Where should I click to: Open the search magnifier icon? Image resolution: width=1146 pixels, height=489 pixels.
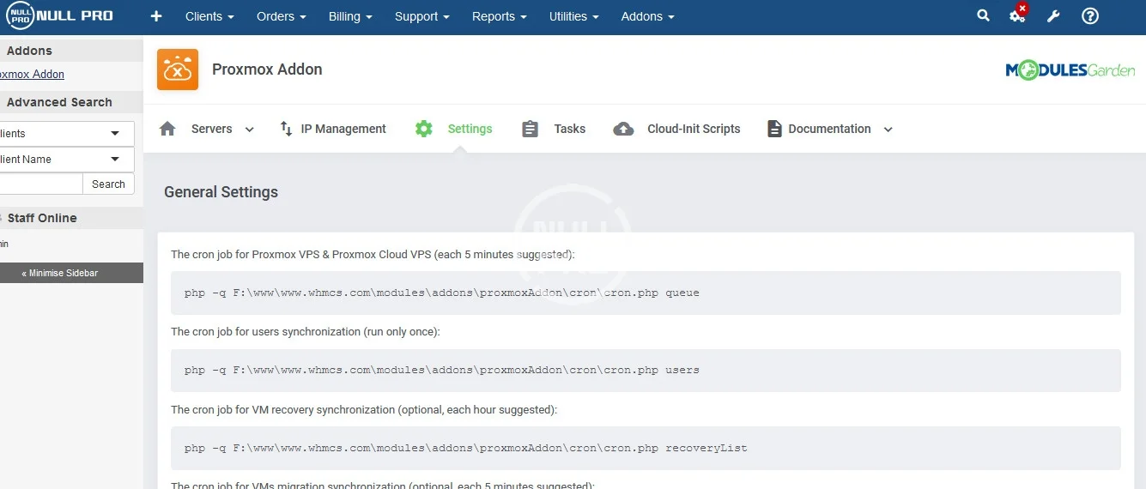(x=983, y=15)
